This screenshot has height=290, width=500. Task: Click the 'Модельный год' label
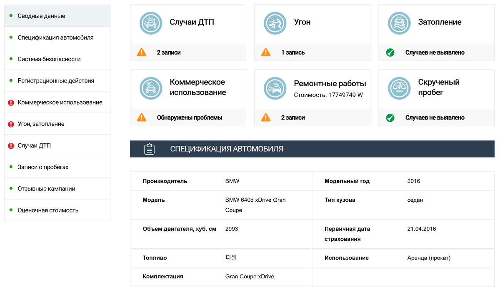point(347,181)
